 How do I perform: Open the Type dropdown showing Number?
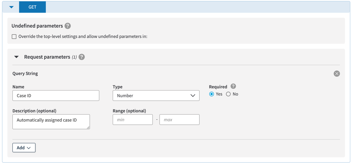click(156, 96)
